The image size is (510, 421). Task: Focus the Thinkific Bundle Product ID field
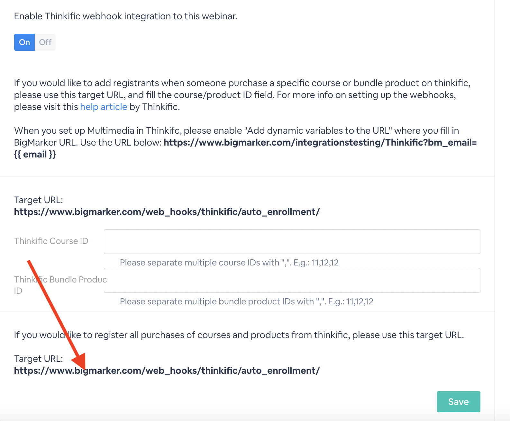tap(292, 280)
